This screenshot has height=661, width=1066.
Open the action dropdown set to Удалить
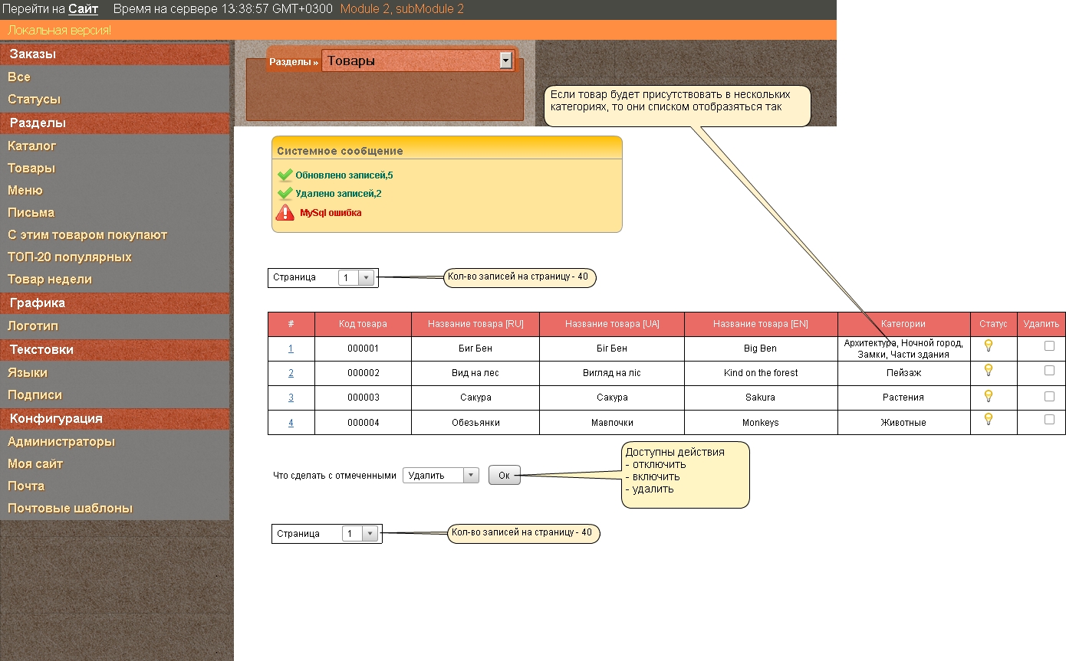point(441,475)
